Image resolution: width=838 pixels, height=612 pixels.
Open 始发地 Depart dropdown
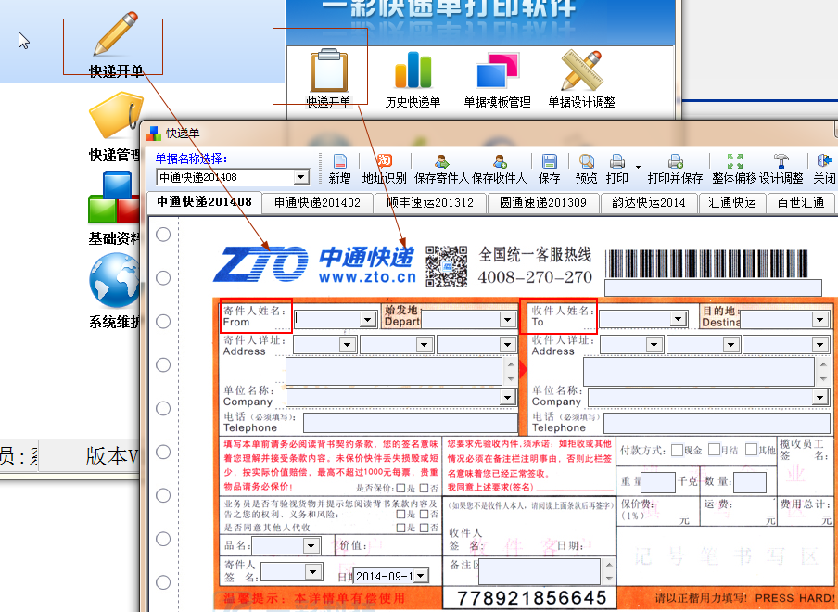507,320
